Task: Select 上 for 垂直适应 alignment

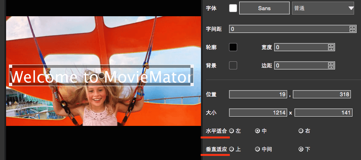Action: (x=231, y=149)
